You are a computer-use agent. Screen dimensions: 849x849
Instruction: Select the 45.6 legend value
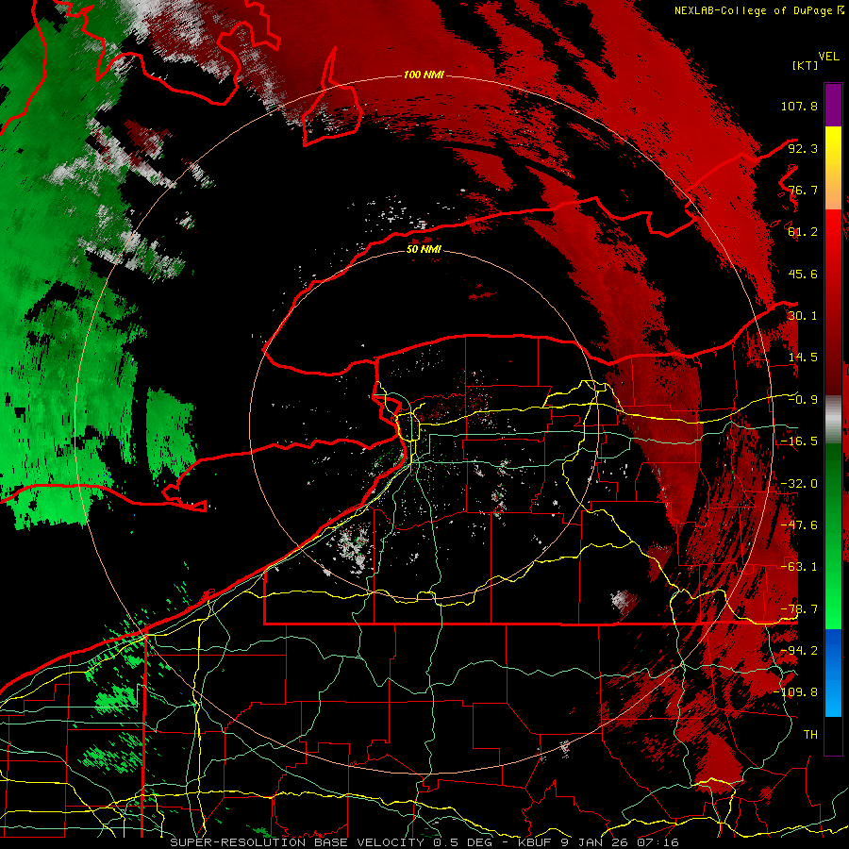pos(803,274)
